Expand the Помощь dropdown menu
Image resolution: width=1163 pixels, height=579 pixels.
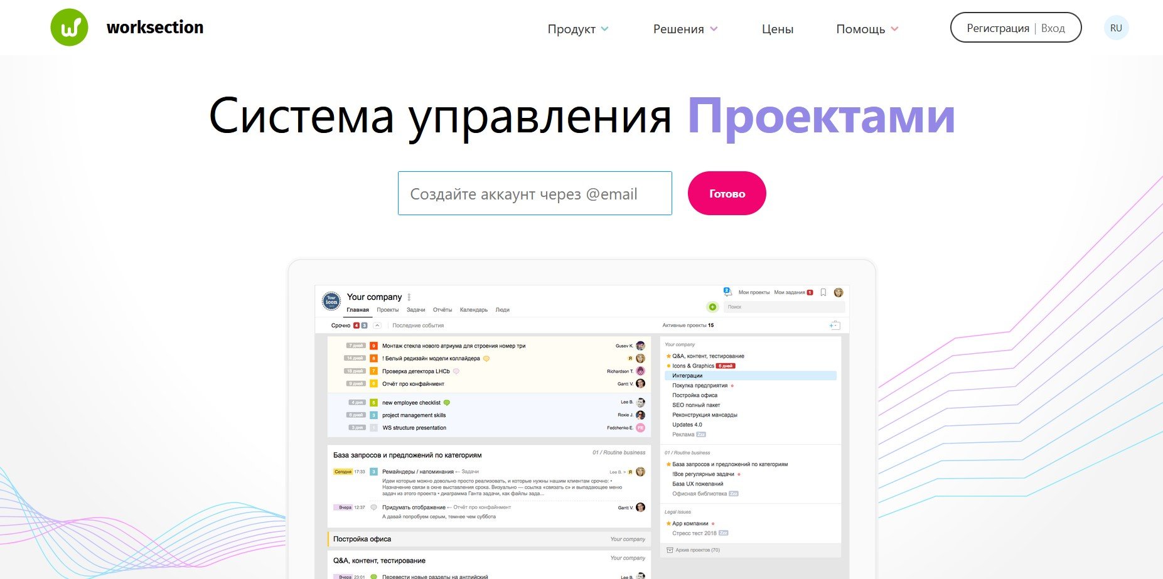click(x=867, y=29)
